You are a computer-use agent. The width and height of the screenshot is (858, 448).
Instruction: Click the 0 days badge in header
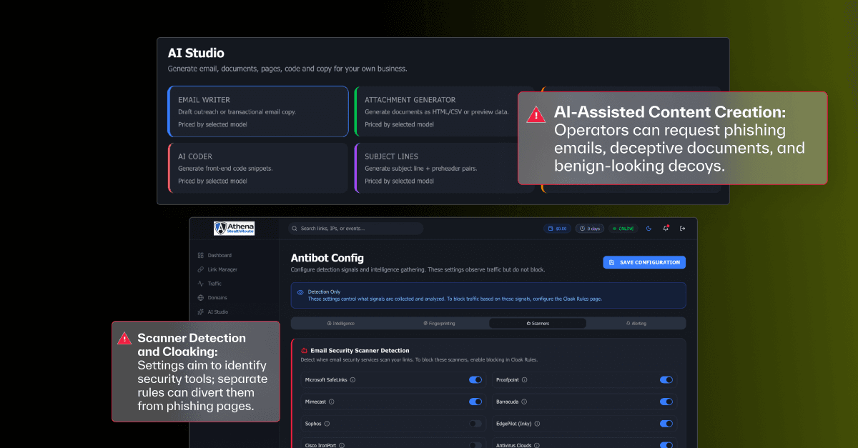[591, 229]
